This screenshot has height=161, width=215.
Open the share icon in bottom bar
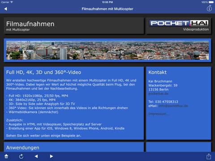209,157
